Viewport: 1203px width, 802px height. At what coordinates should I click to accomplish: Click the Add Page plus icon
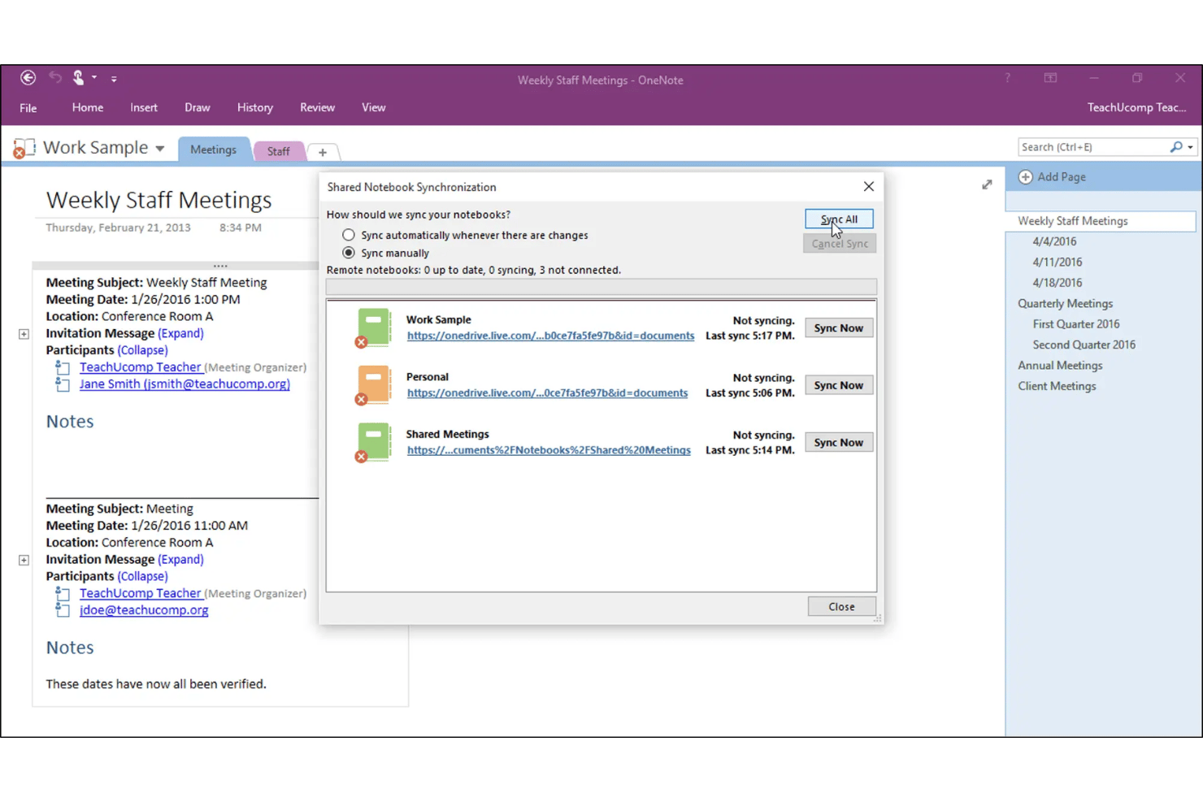pyautogui.click(x=1026, y=177)
